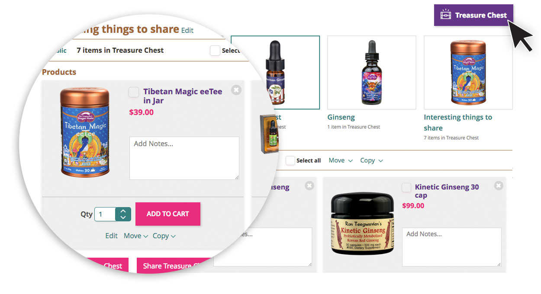This screenshot has height=294, width=541.
Task: Open the Copy menu under Add to Cart
Action: click(x=164, y=236)
